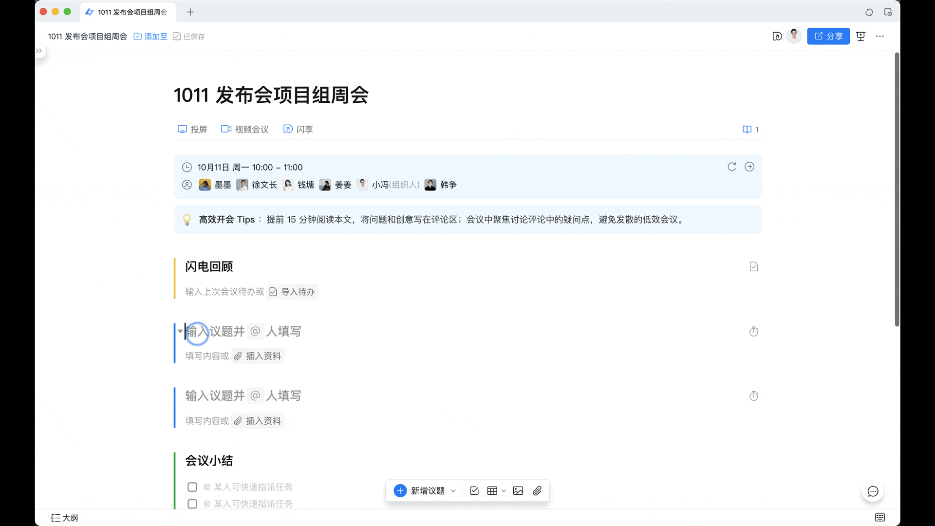Click 导入待办 to import pending tasks

(292, 291)
